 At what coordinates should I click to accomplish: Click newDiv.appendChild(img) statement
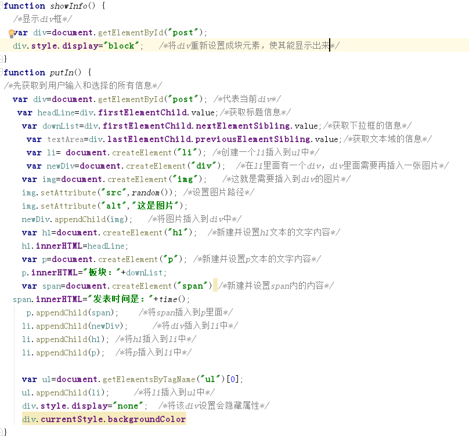[x=77, y=219]
